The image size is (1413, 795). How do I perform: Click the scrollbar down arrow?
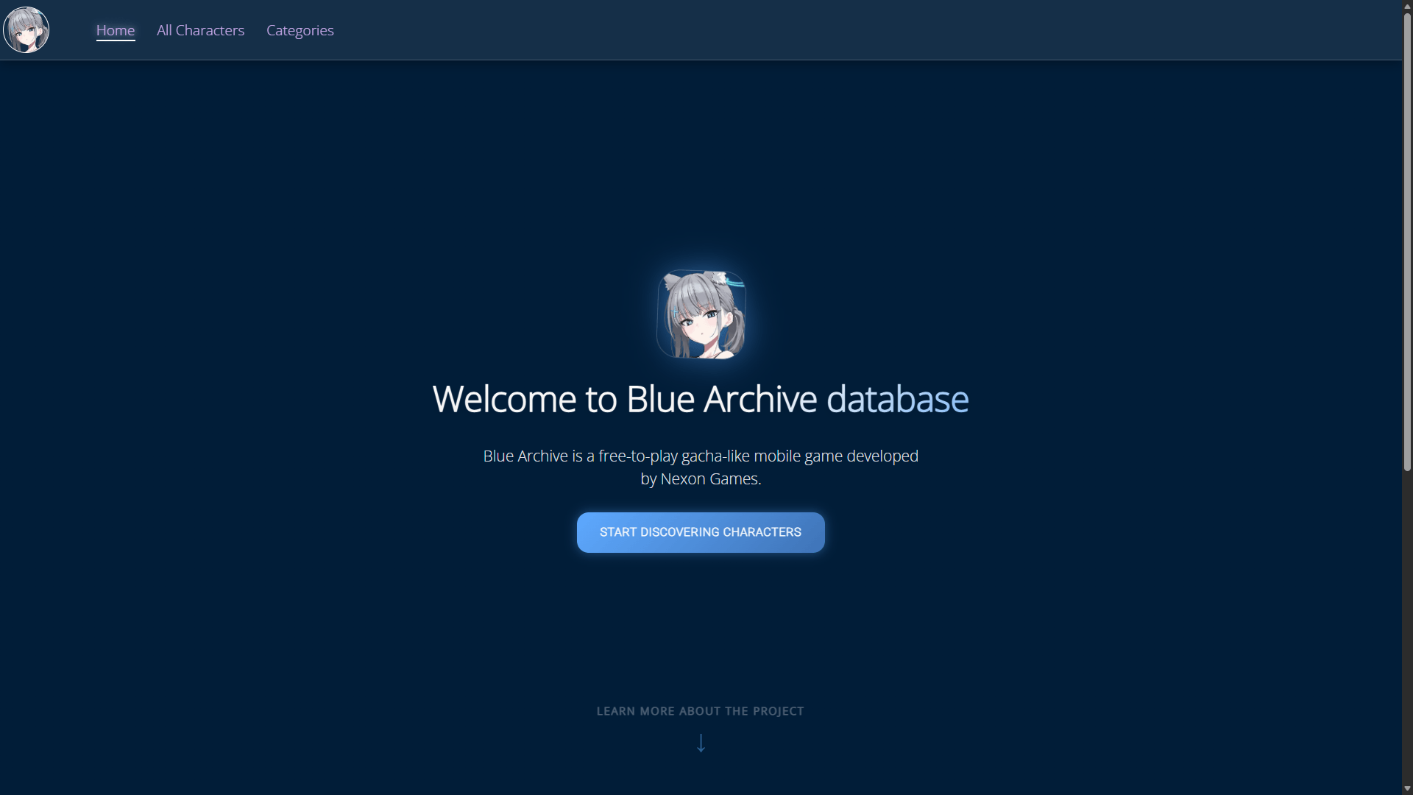pyautogui.click(x=1407, y=789)
